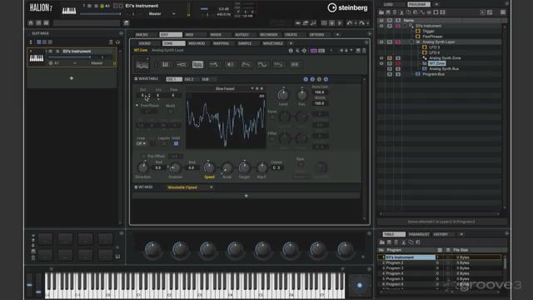This screenshot has width=533, height=300.
Task: Expand the Free Phase disclosure triangle
Action: [x=137, y=106]
